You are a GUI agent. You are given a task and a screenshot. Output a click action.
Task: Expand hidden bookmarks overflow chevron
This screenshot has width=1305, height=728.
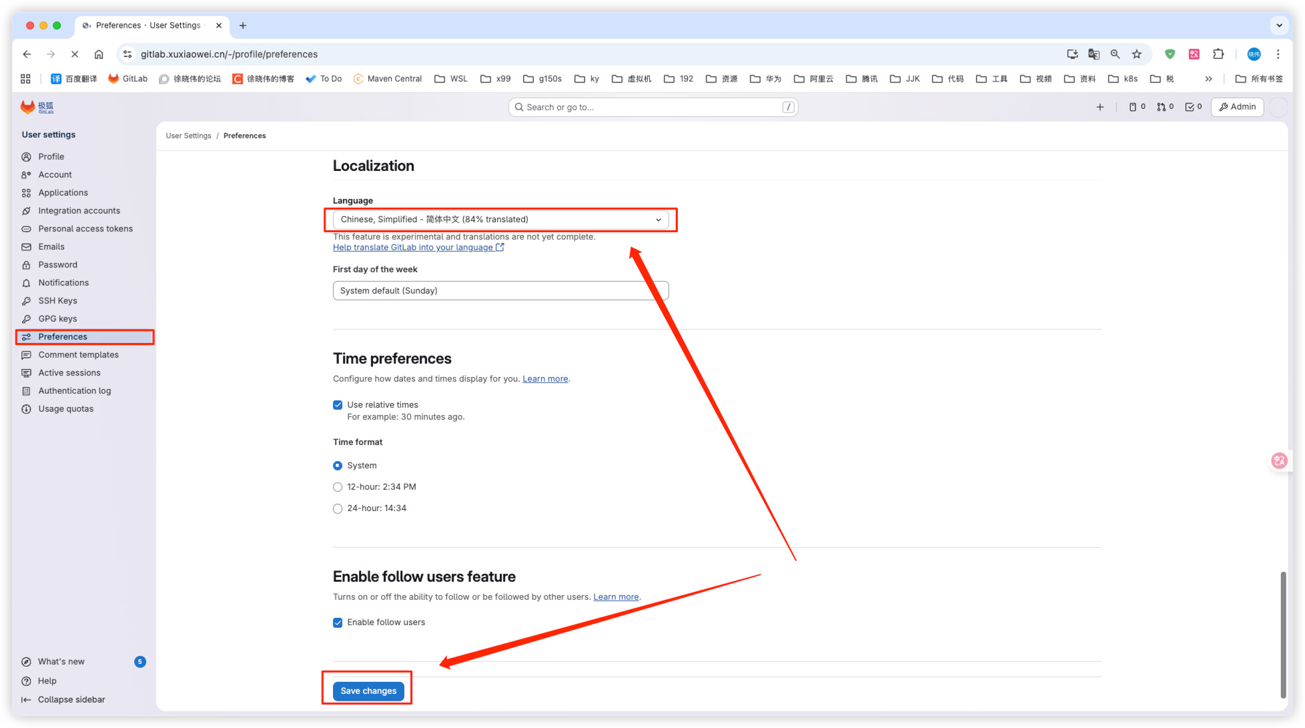coord(1208,79)
